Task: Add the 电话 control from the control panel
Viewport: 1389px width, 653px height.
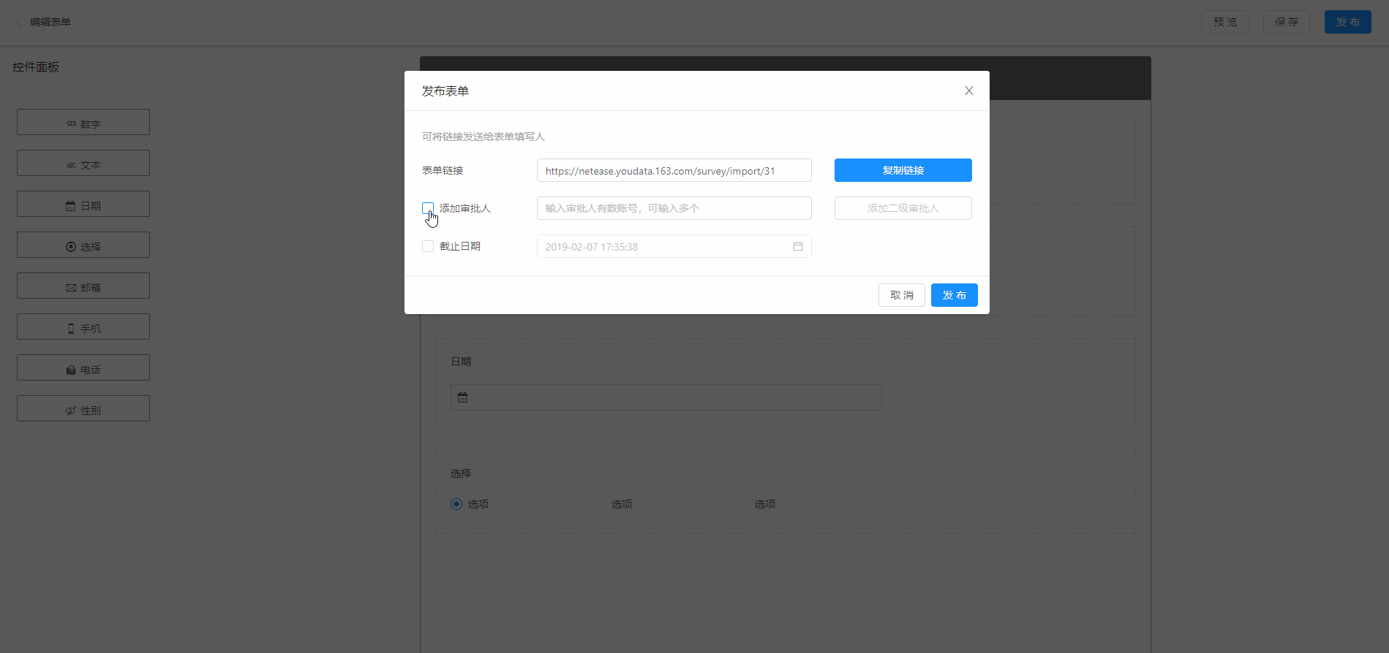Action: pyautogui.click(x=83, y=367)
